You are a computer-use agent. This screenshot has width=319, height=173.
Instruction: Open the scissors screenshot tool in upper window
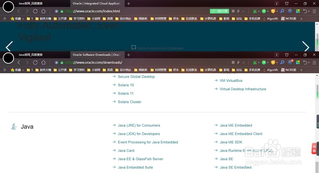coord(255,11)
